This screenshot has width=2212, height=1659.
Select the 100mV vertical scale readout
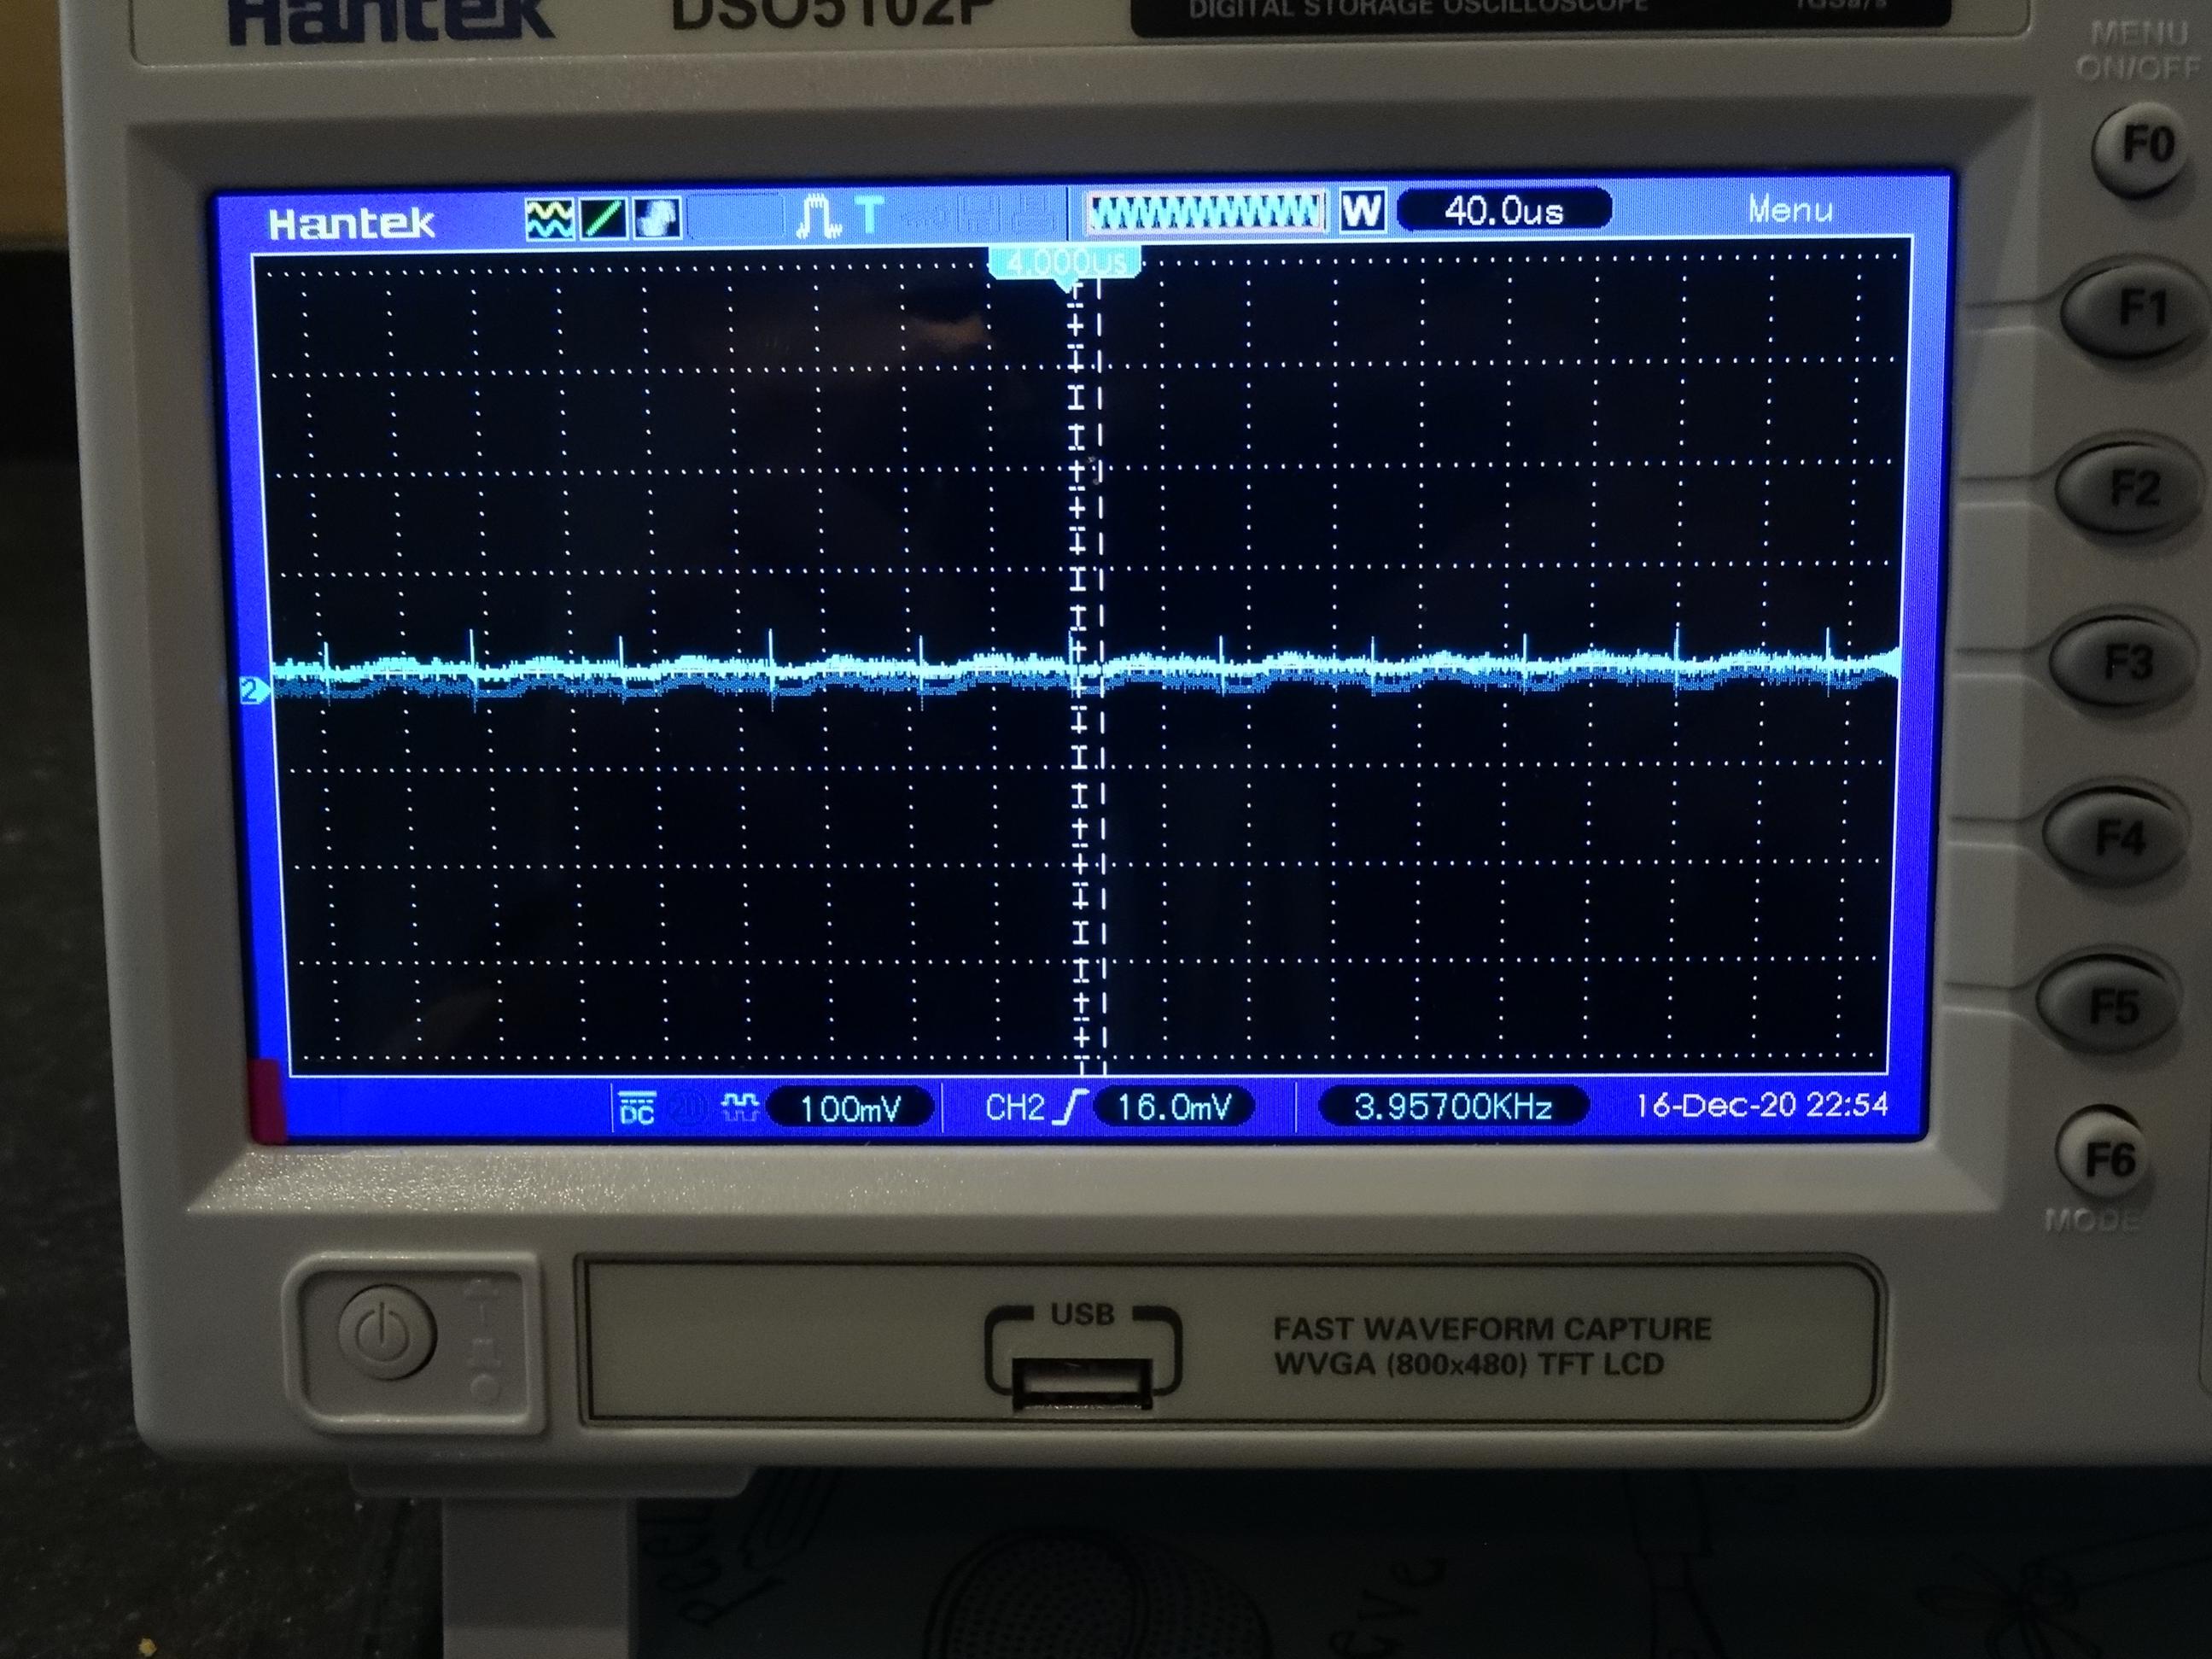(x=850, y=1108)
